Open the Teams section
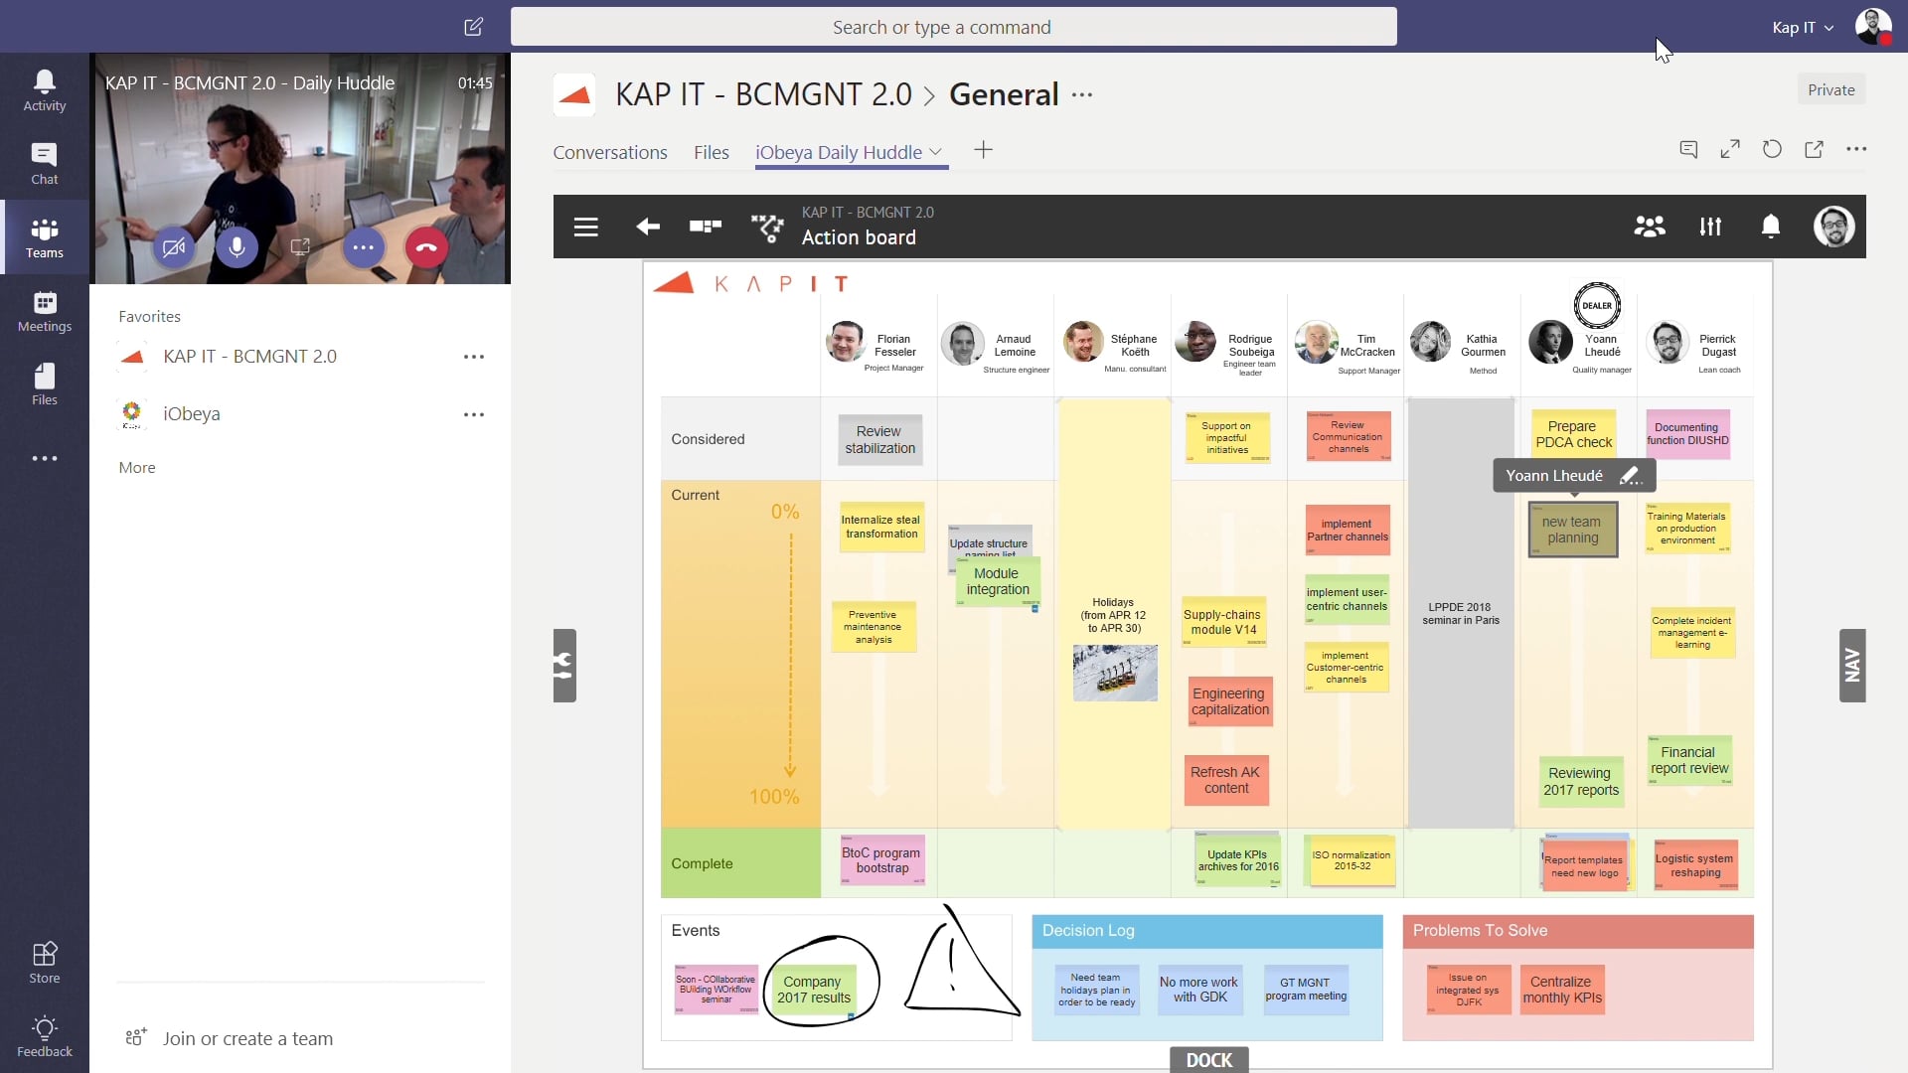 pyautogui.click(x=45, y=237)
